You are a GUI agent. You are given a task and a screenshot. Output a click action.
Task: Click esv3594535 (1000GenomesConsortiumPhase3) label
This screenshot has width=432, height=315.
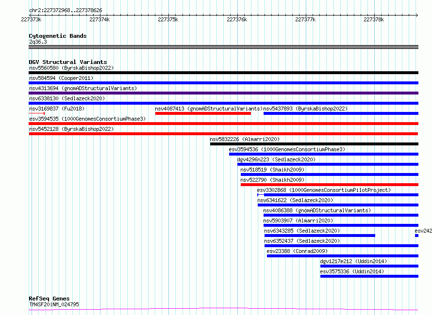[x=87, y=119]
